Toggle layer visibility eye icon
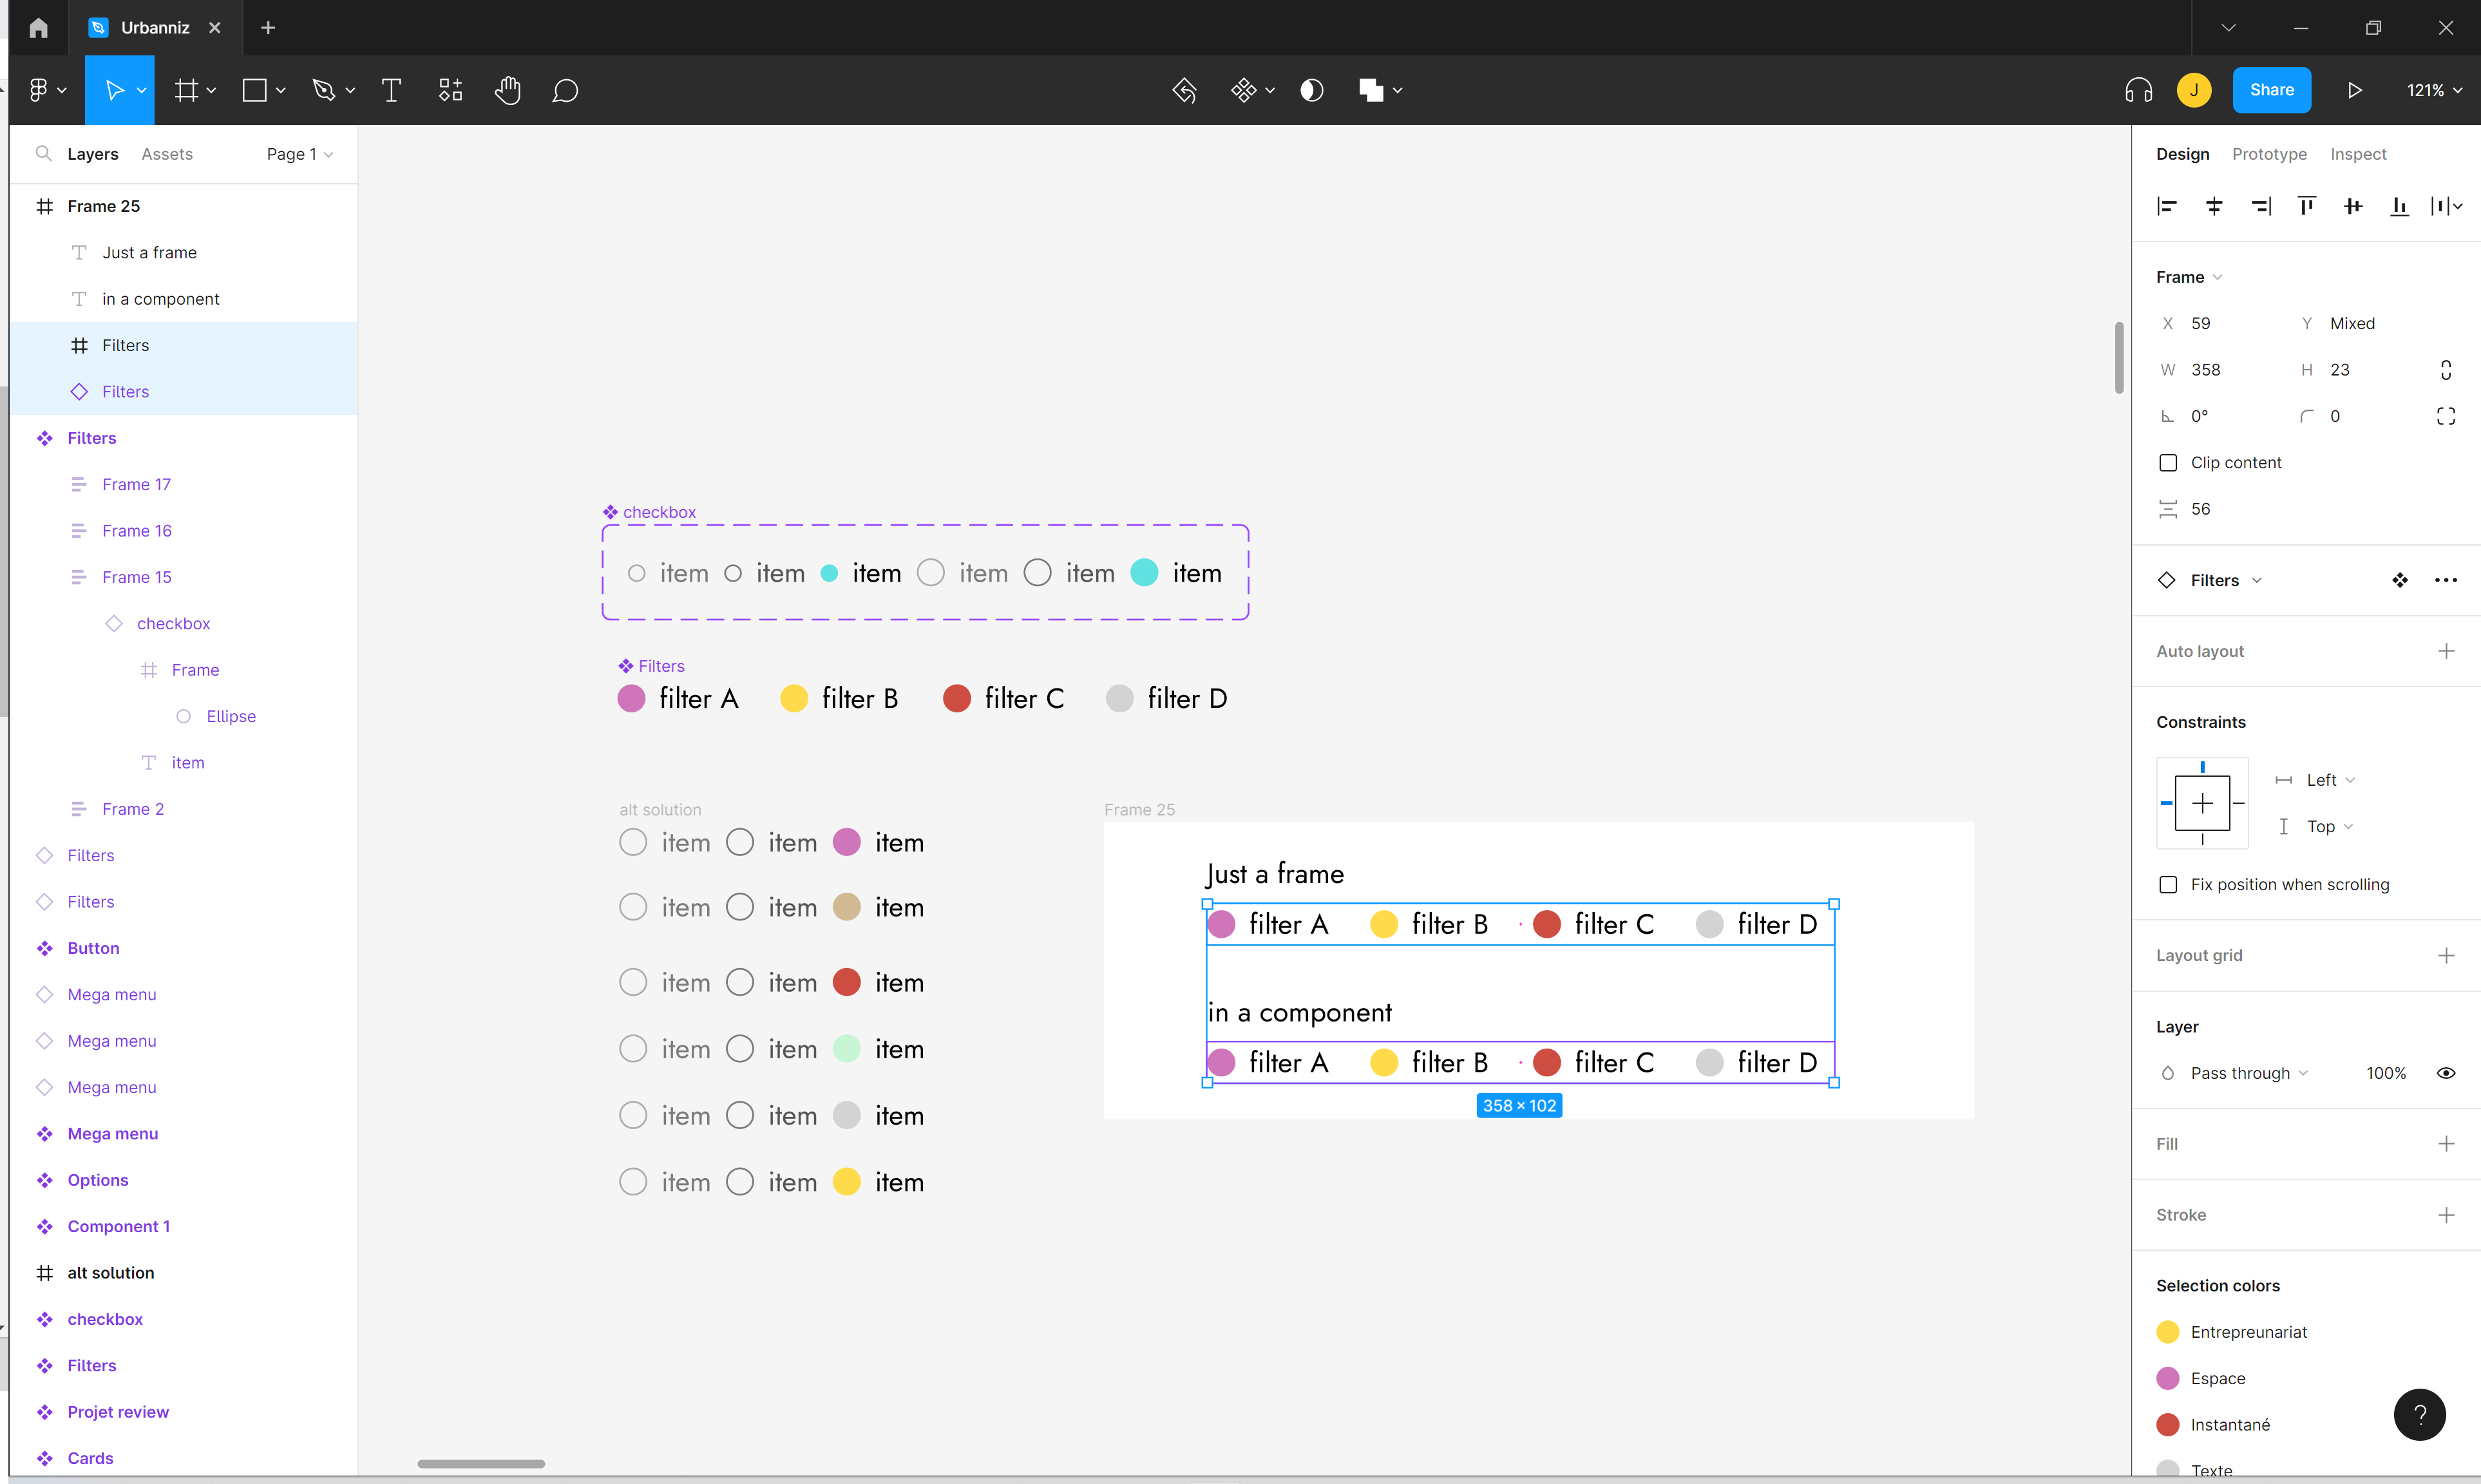 tap(2448, 1072)
